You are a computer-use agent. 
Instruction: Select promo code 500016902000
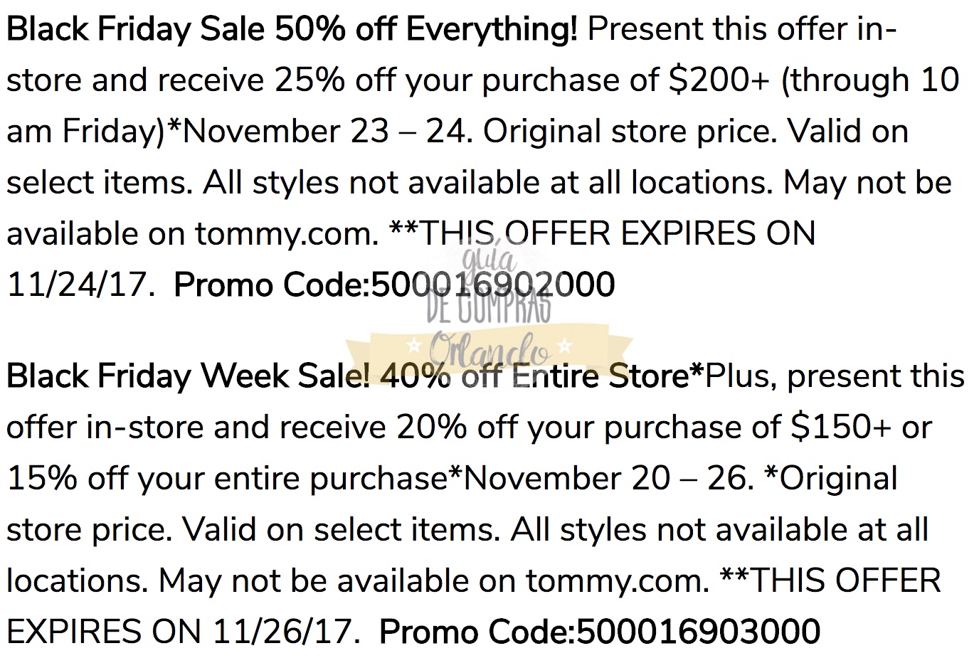pos(492,285)
